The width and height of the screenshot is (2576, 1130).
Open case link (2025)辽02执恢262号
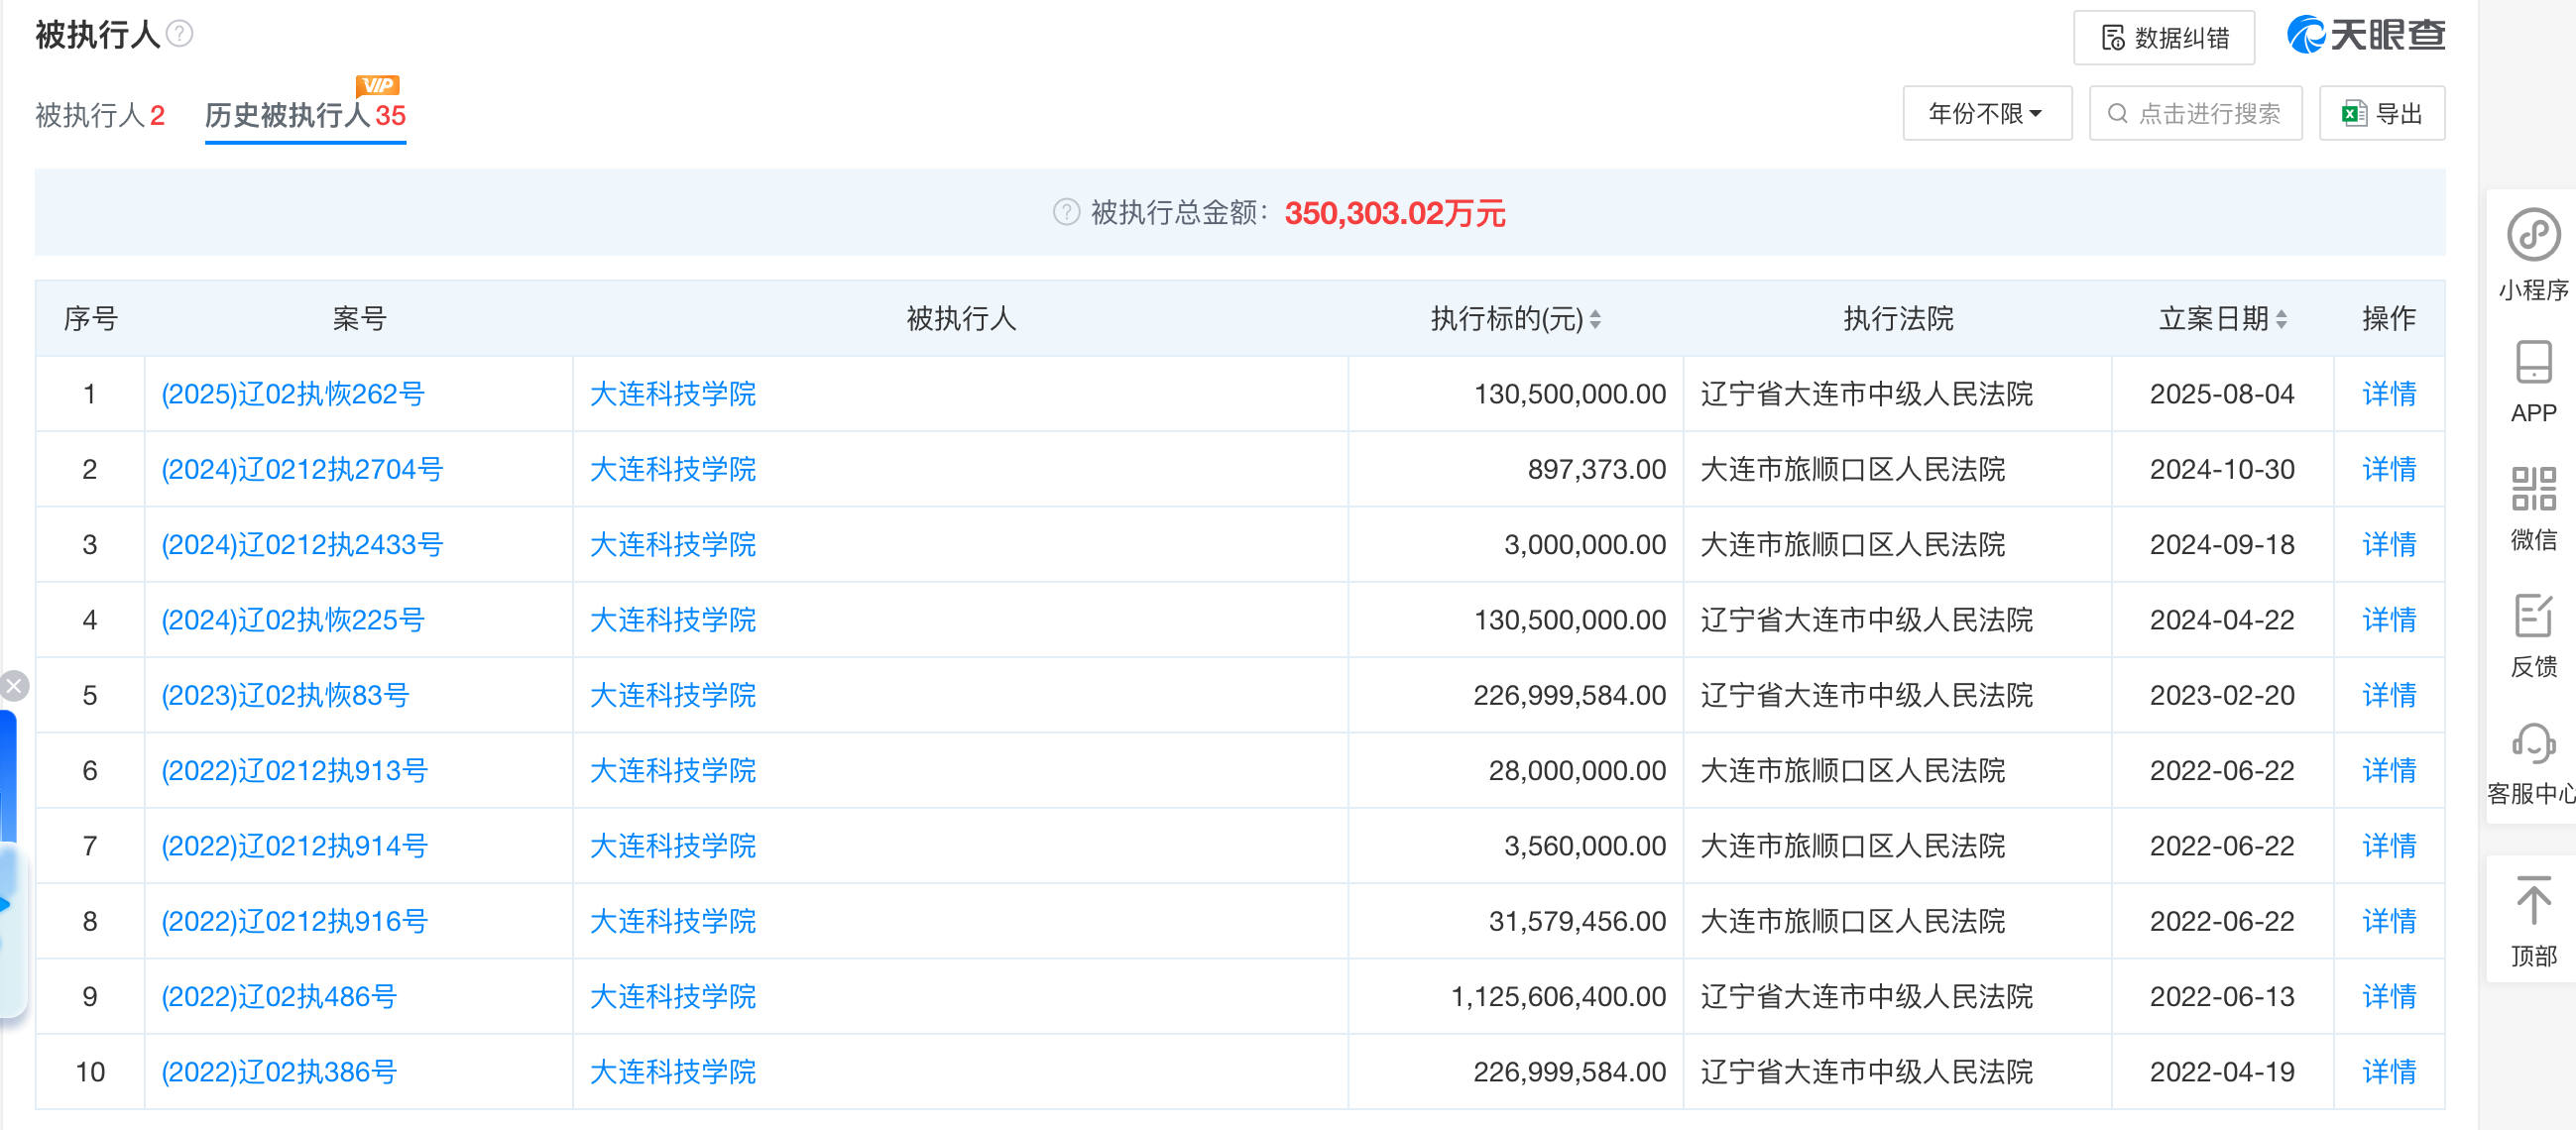[x=293, y=394]
